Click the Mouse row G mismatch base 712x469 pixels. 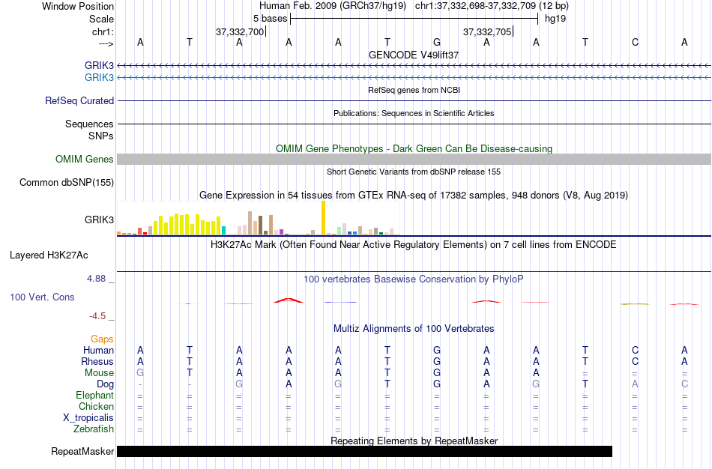pos(140,373)
